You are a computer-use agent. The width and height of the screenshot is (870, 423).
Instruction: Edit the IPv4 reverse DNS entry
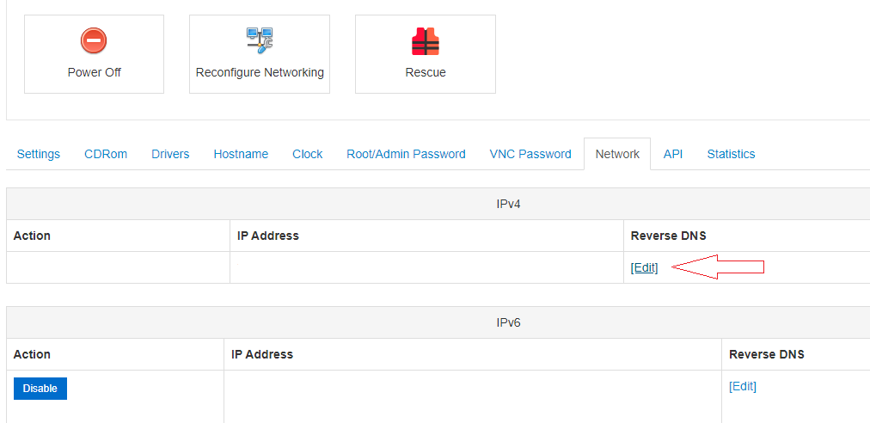pos(644,267)
